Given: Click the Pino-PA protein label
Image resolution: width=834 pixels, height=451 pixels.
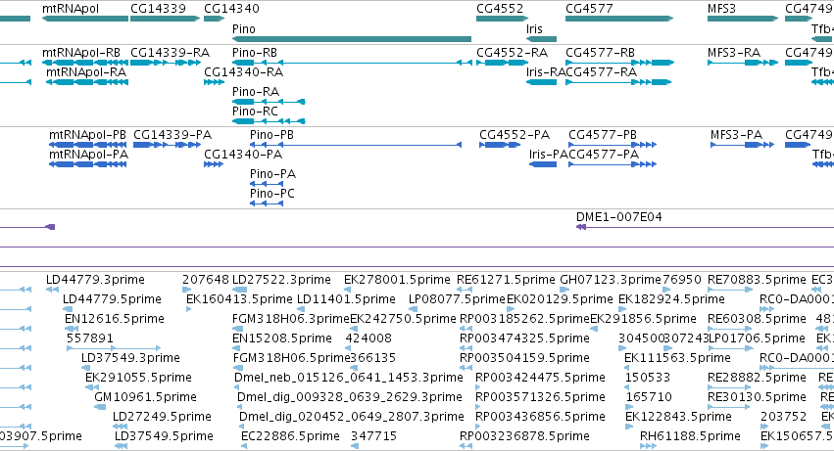Looking at the screenshot, I should tap(272, 174).
